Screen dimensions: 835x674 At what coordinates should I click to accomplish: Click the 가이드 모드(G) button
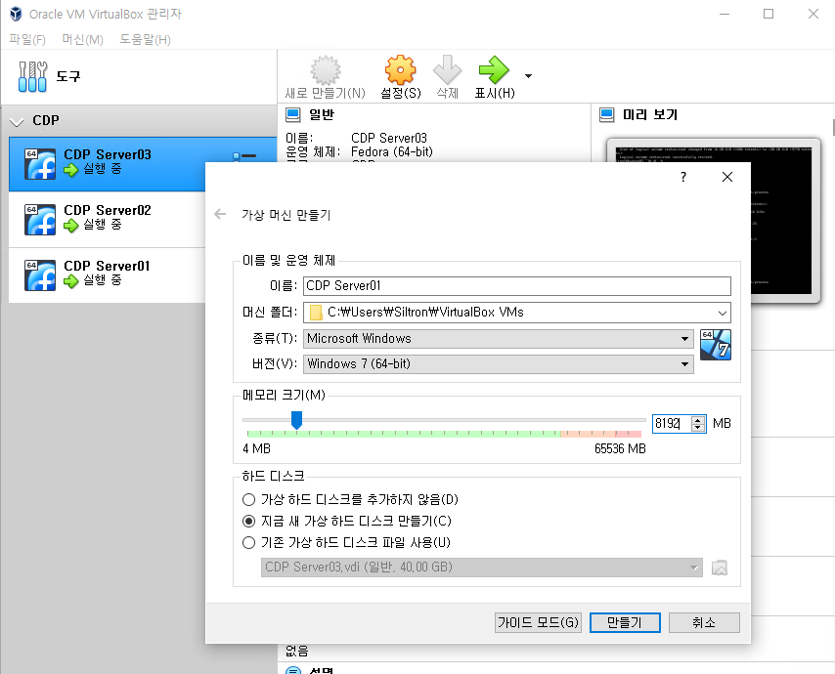(538, 622)
